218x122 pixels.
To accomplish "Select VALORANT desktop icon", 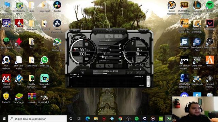I will 210,25.
